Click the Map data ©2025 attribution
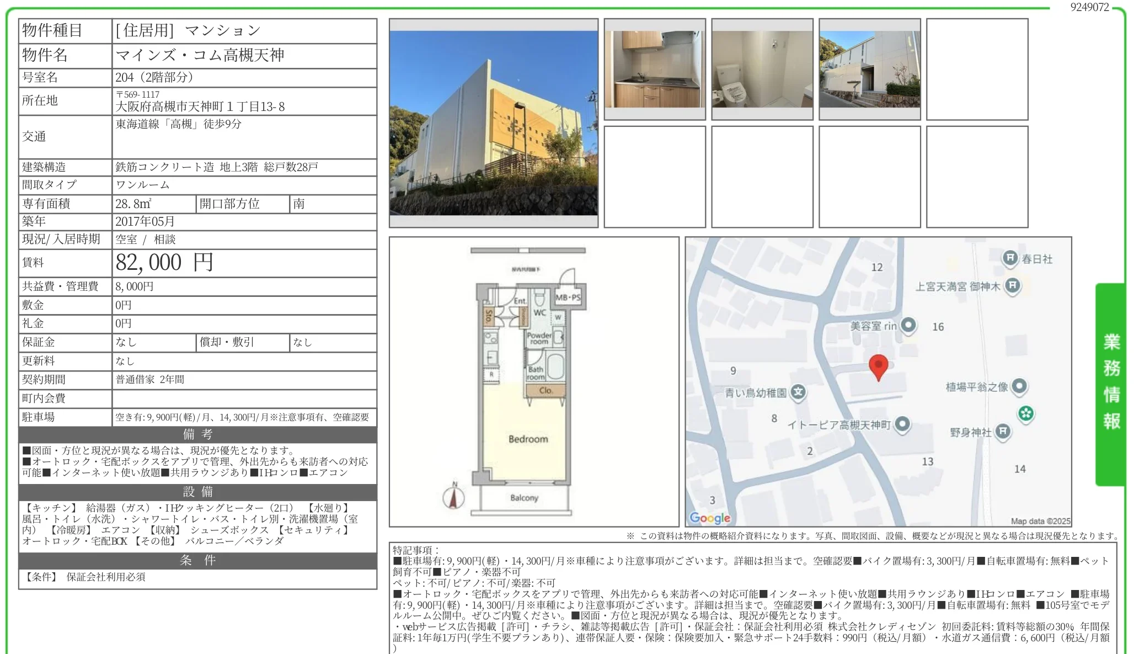The image size is (1134, 654). (x=1040, y=520)
